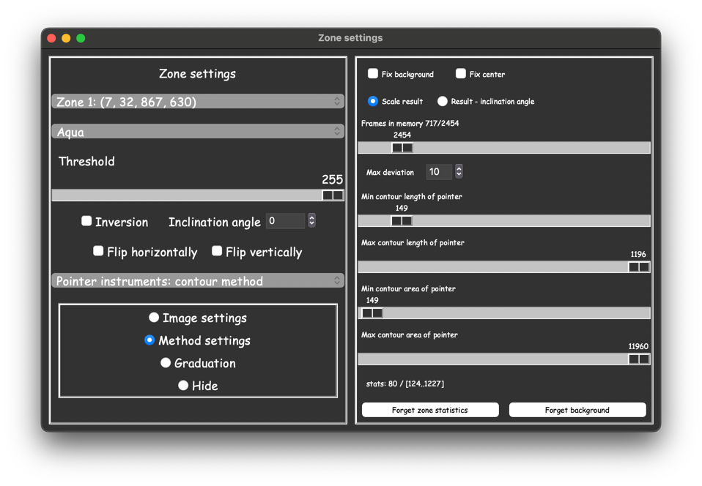Select the Method settings radio button
This screenshot has width=702, height=486.
pyautogui.click(x=149, y=340)
